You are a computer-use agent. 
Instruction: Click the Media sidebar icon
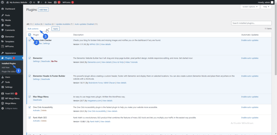pos(3,20)
